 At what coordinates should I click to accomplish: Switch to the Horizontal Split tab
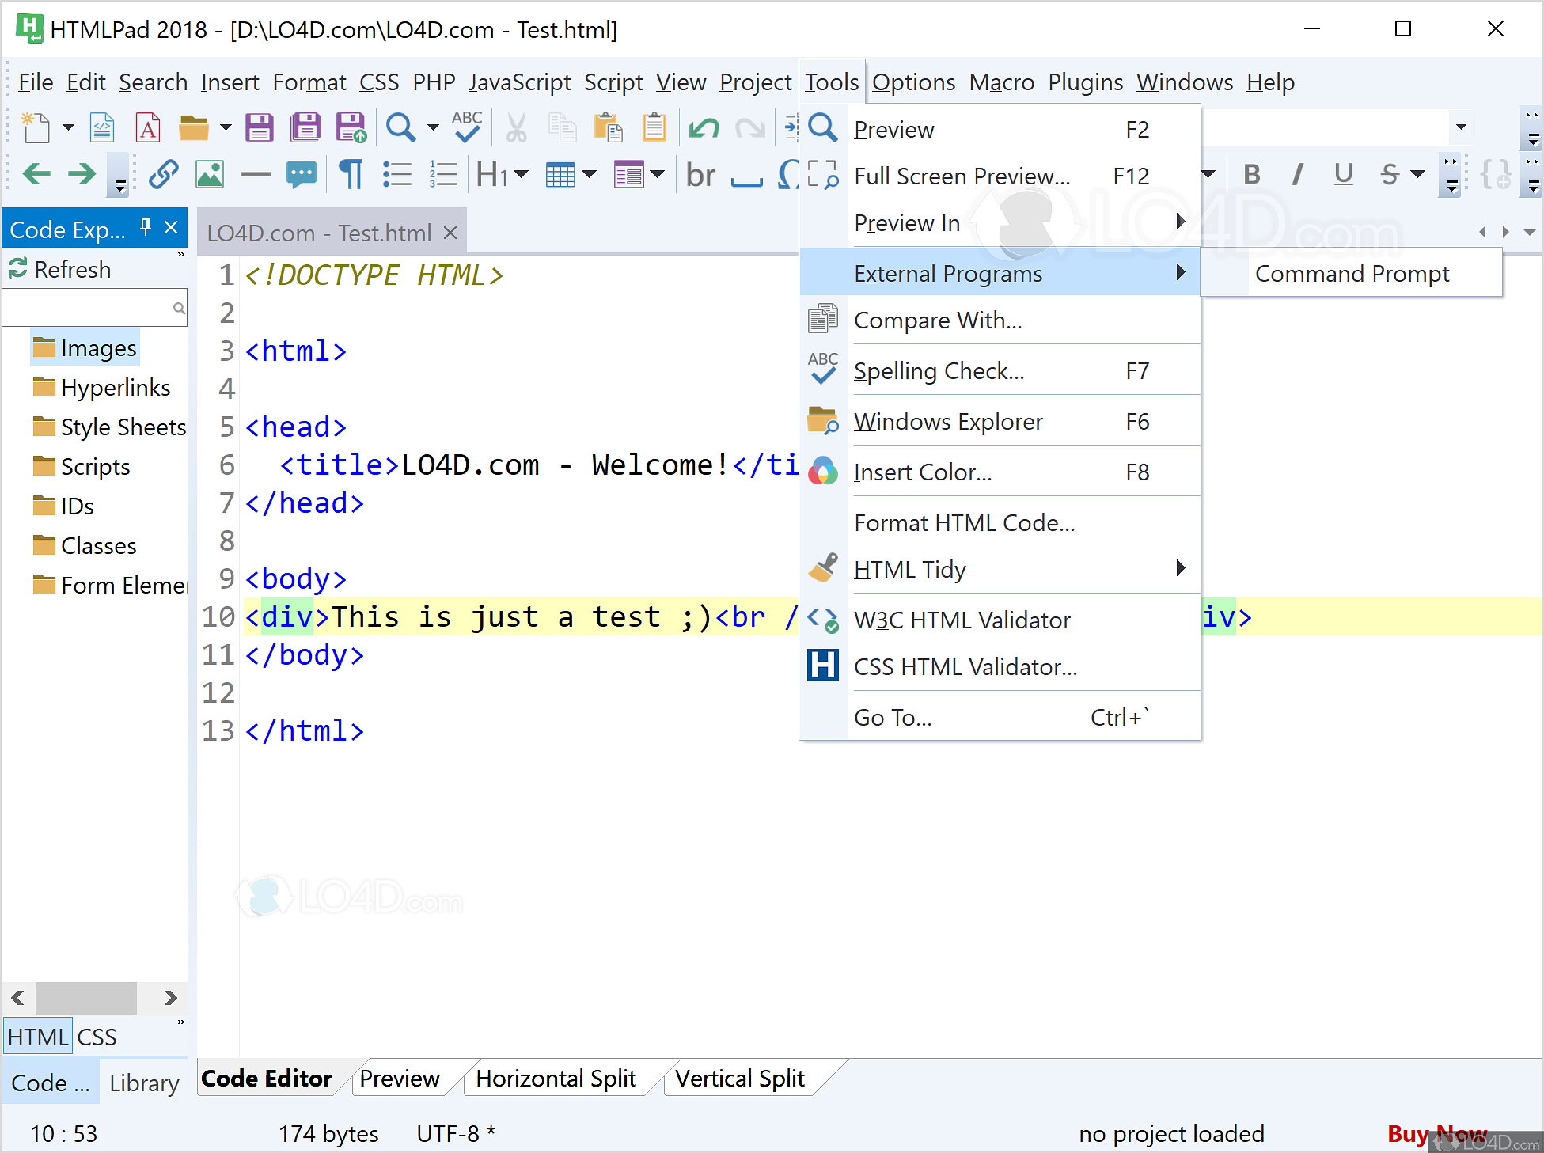click(x=556, y=1079)
